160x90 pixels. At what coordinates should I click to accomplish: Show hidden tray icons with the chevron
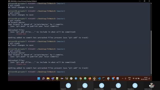coord(122,78)
